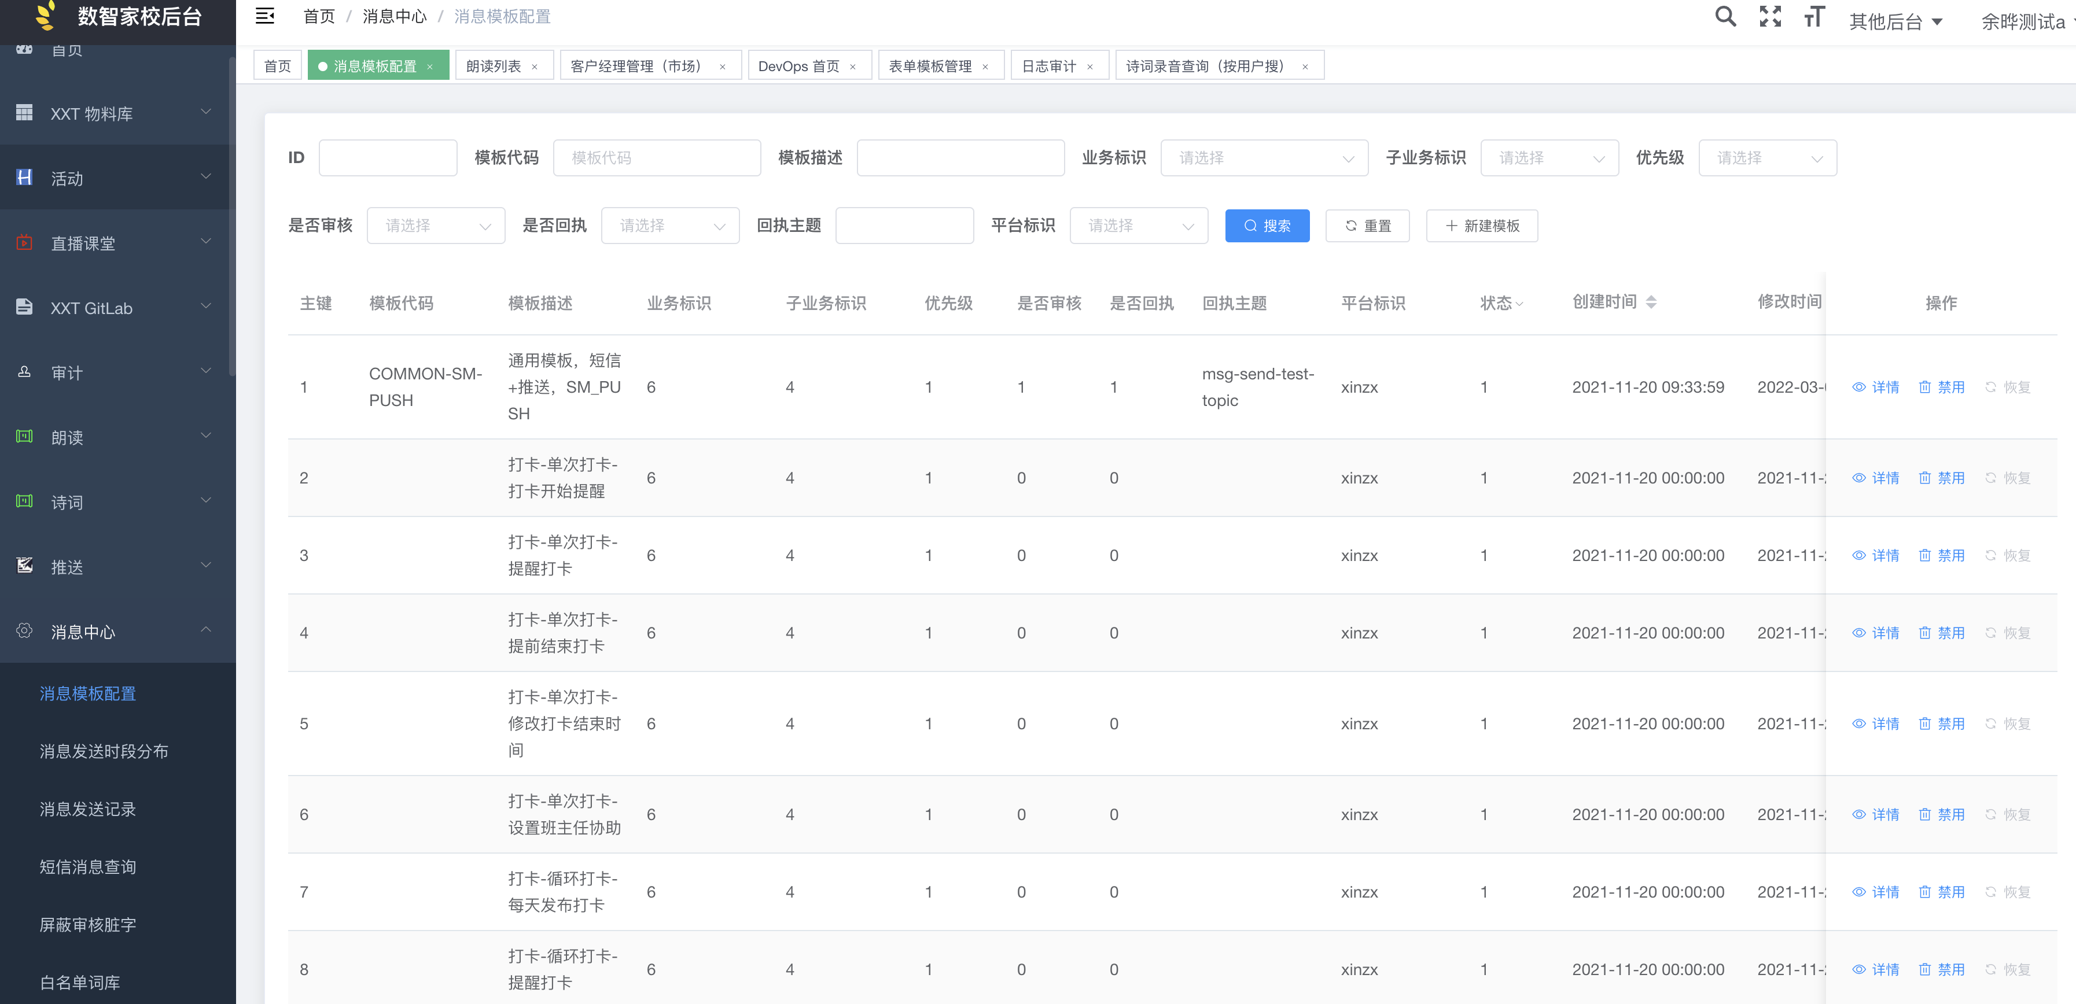2076x1004 pixels.
Task: Focus the ID input field
Action: pos(388,158)
